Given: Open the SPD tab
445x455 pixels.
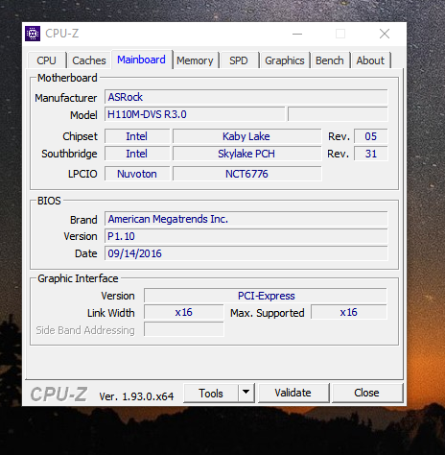Looking at the screenshot, I should tap(239, 60).
